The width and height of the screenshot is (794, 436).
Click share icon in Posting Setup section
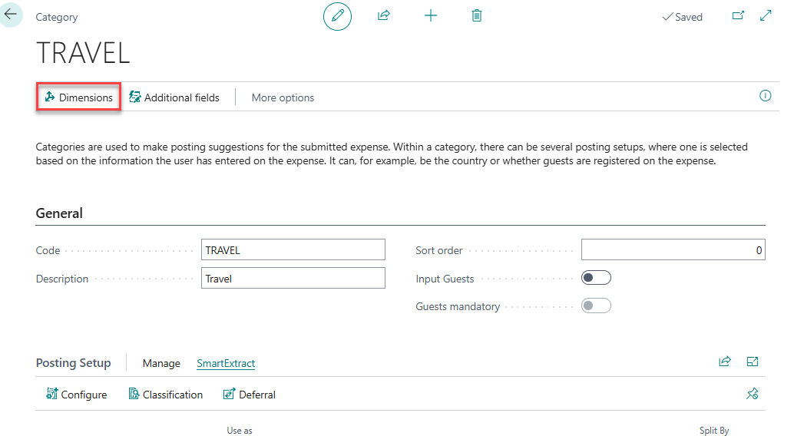[724, 362]
